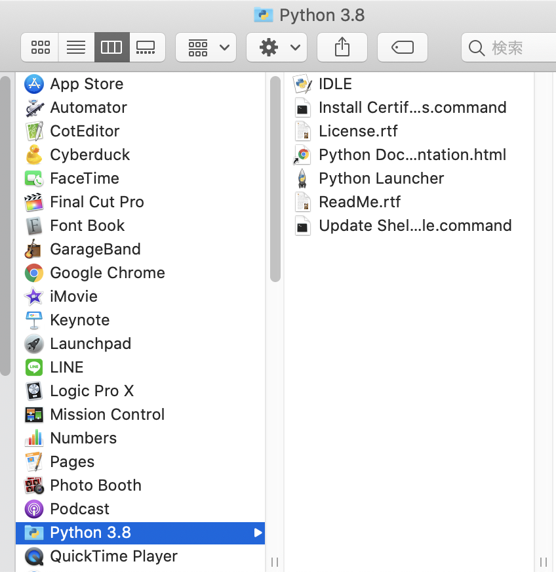Select the Python Launcher rocket icon
Screen dimensions: 556x572
click(x=302, y=178)
